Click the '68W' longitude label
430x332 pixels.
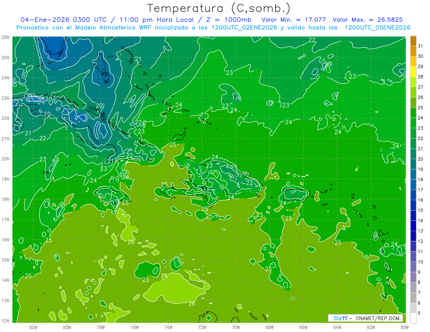[270, 327]
